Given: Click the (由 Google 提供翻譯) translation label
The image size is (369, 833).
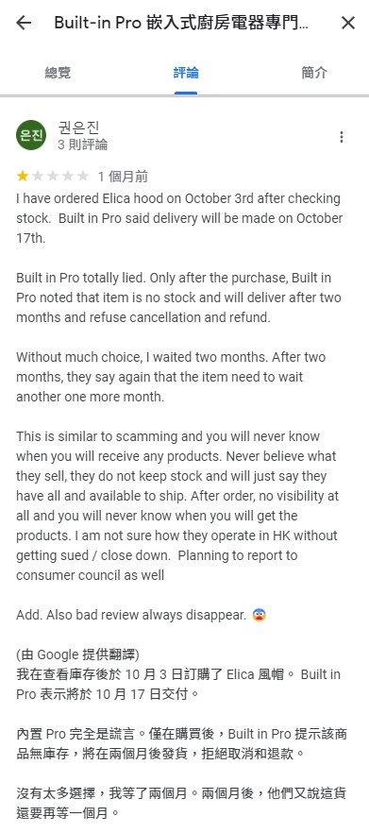Looking at the screenshot, I should pos(78,654).
